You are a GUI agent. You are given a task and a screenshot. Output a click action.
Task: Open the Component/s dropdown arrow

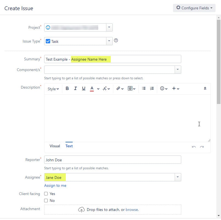[178, 69]
